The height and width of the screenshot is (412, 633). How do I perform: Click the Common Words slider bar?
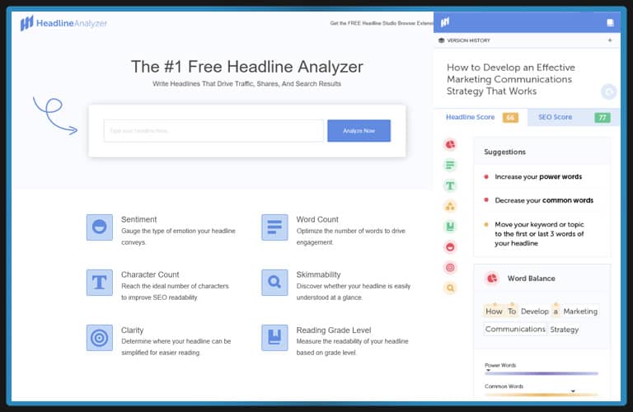click(542, 394)
